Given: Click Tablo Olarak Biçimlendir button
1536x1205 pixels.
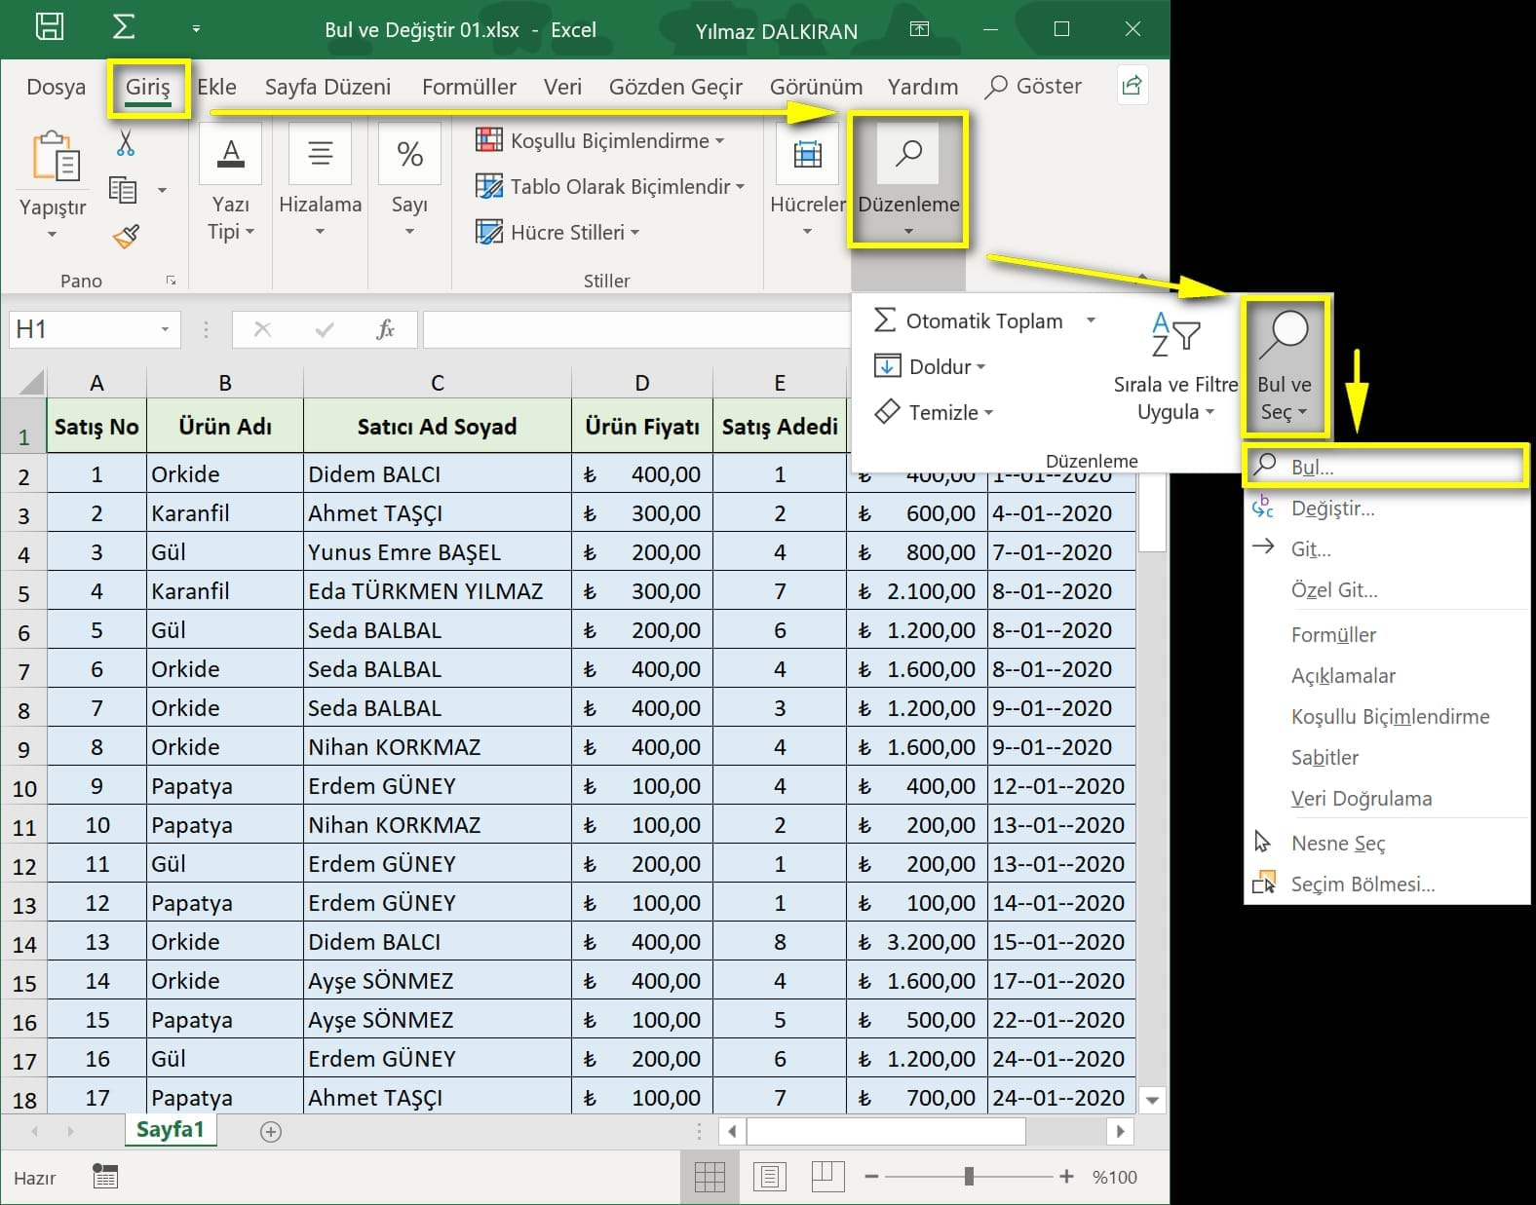Looking at the screenshot, I should 609,186.
